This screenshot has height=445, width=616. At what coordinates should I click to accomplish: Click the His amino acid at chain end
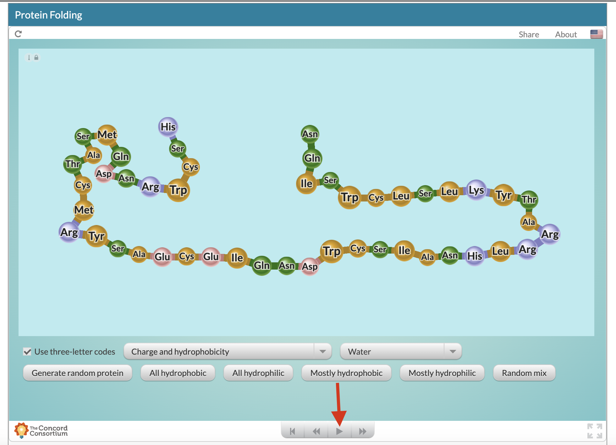coord(168,127)
